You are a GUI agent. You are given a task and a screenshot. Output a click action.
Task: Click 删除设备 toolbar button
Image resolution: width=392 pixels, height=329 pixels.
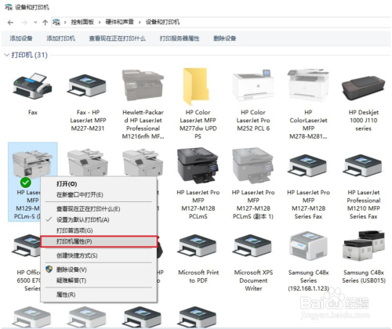click(224, 38)
